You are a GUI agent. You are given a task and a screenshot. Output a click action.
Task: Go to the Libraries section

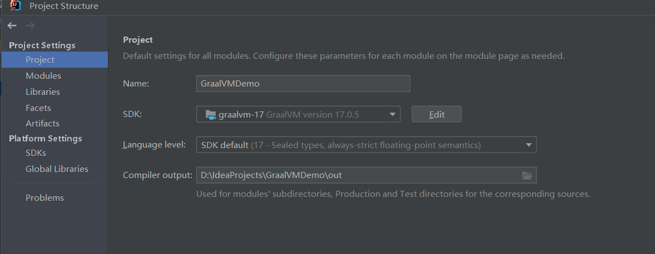[x=43, y=92]
